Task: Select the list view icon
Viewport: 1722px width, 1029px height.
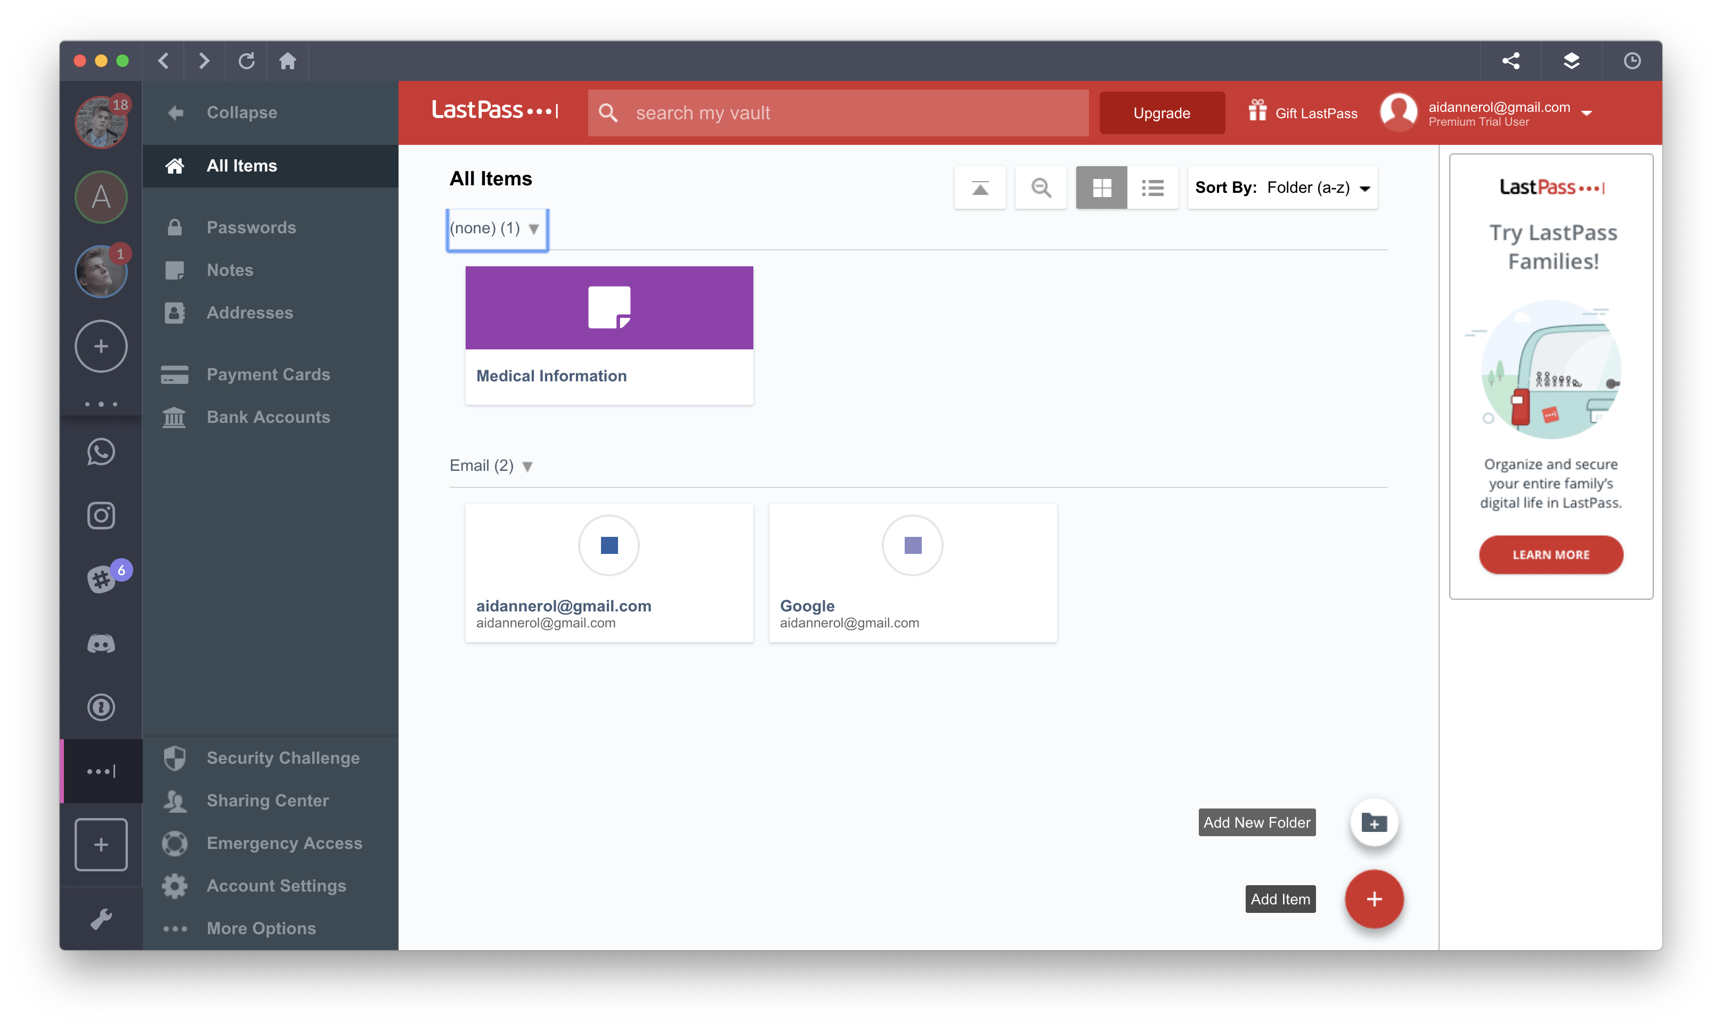Action: coord(1151,186)
